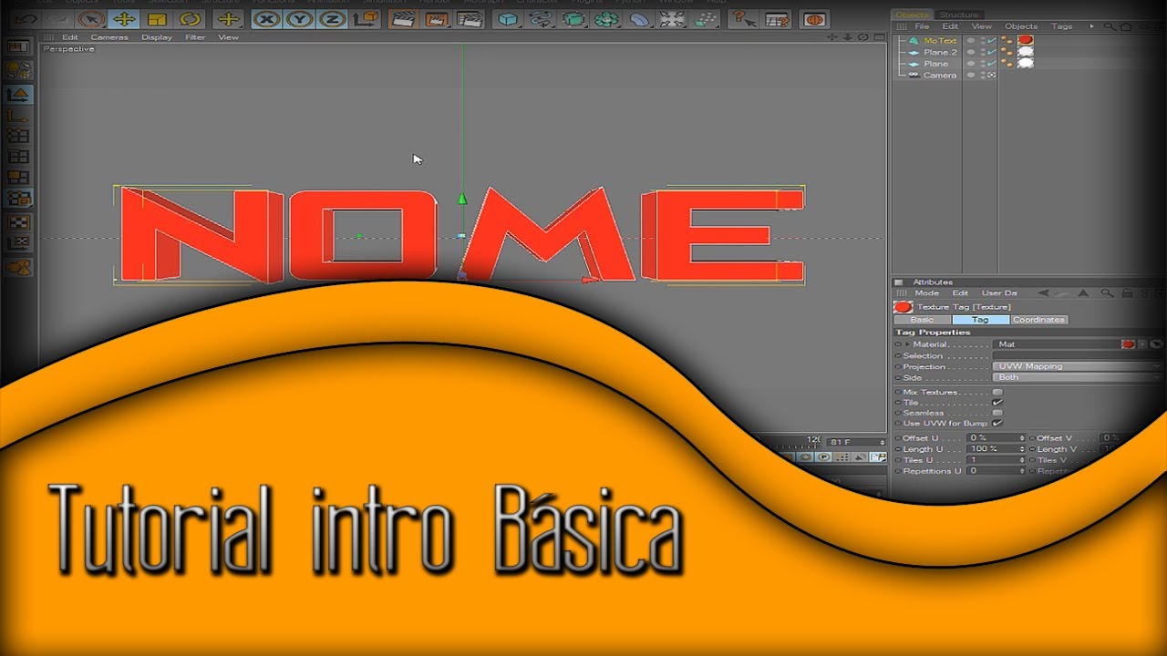Expand Objects manager menu overflow arrow

click(x=1091, y=26)
